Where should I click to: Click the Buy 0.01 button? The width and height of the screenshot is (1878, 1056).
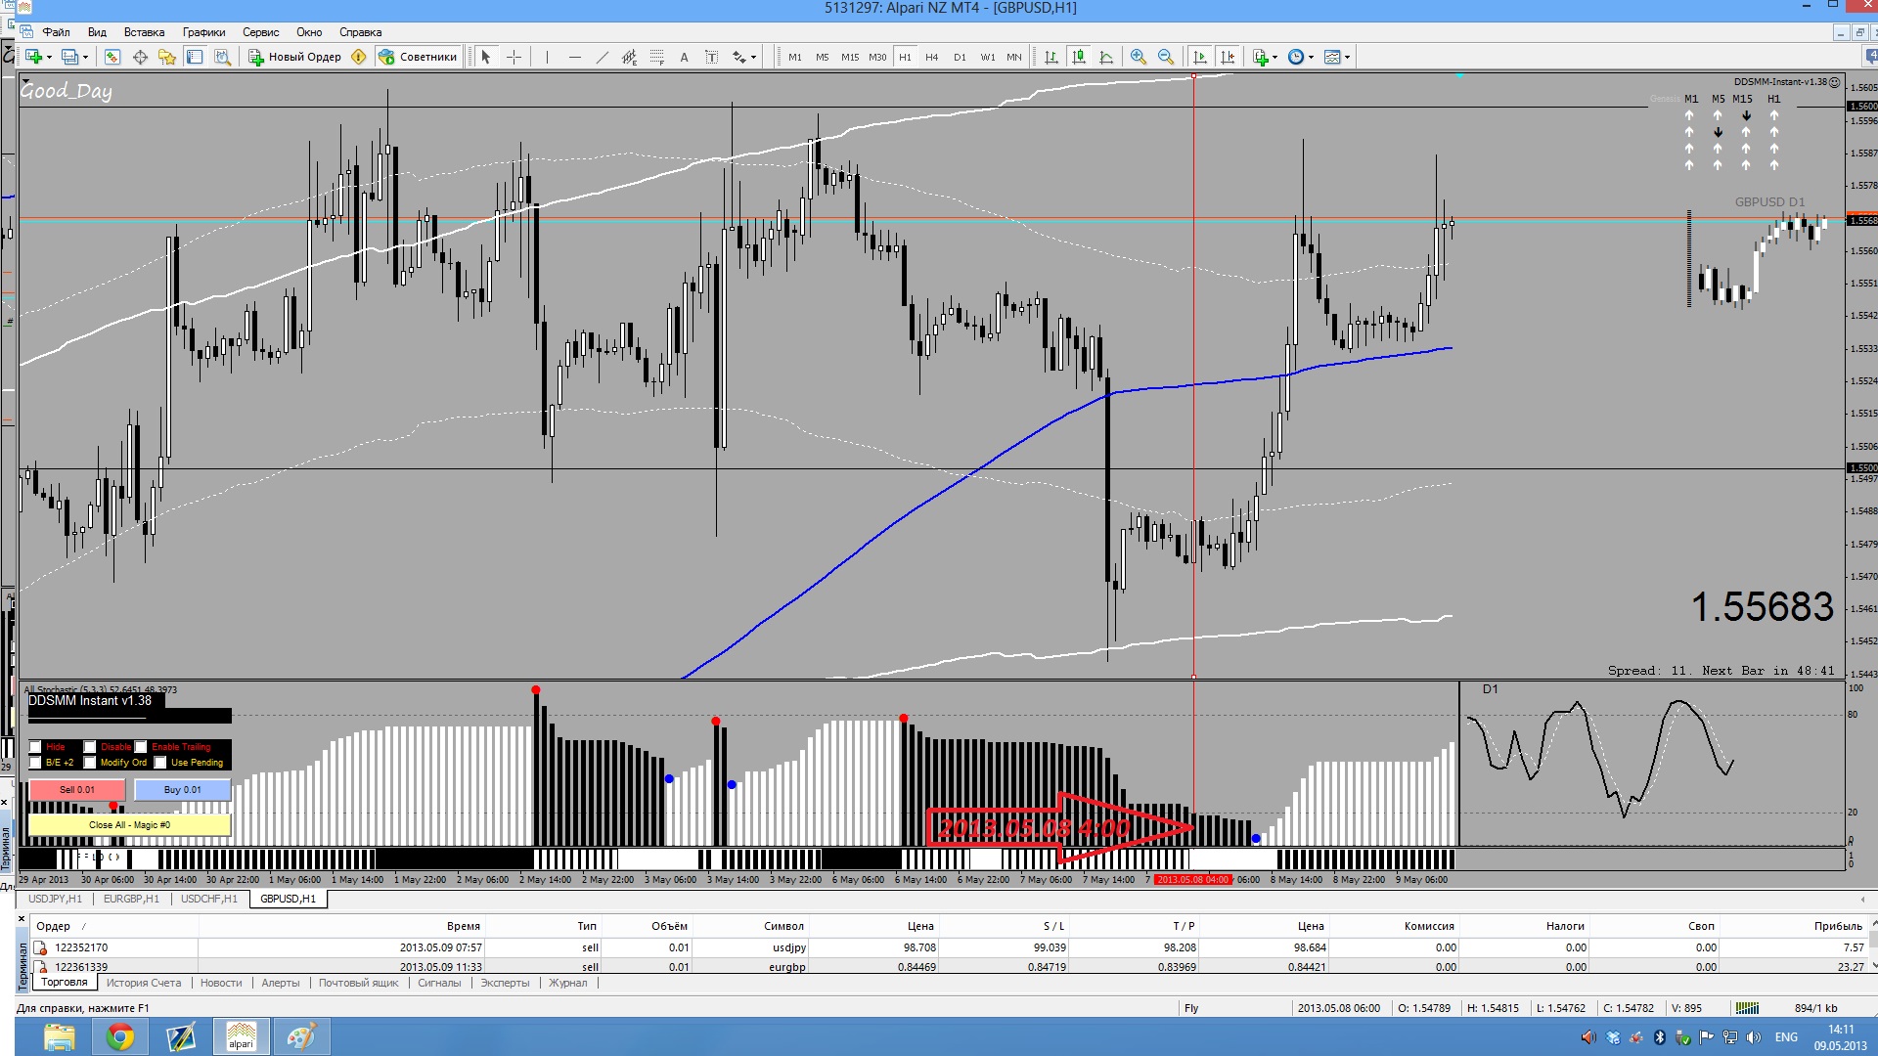pyautogui.click(x=182, y=790)
